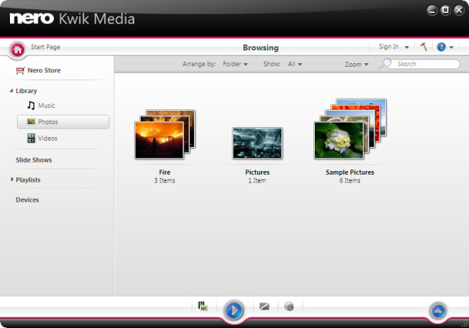This screenshot has width=469, height=328.
Task: Open Nero Store link
Action: (x=44, y=70)
